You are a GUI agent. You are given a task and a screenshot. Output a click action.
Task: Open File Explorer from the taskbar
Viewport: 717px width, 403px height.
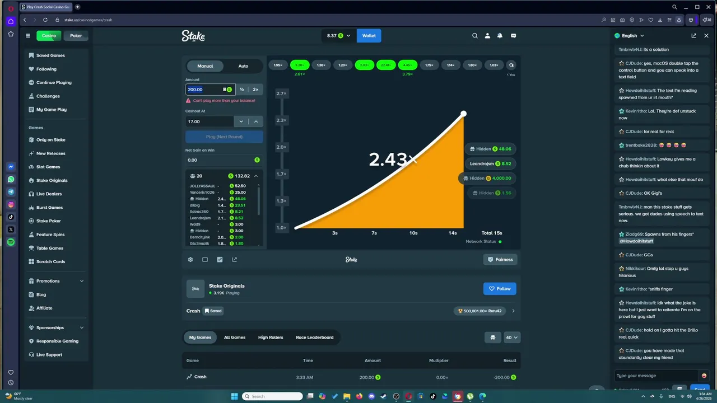[347, 396]
